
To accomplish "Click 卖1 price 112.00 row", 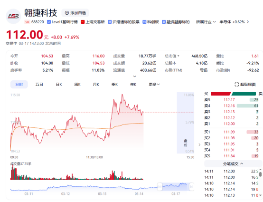I will click(232, 124).
